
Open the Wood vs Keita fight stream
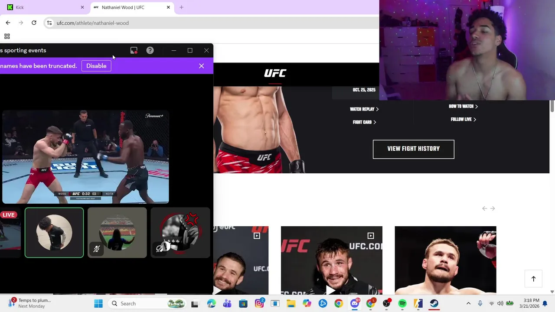pyautogui.click(x=85, y=157)
